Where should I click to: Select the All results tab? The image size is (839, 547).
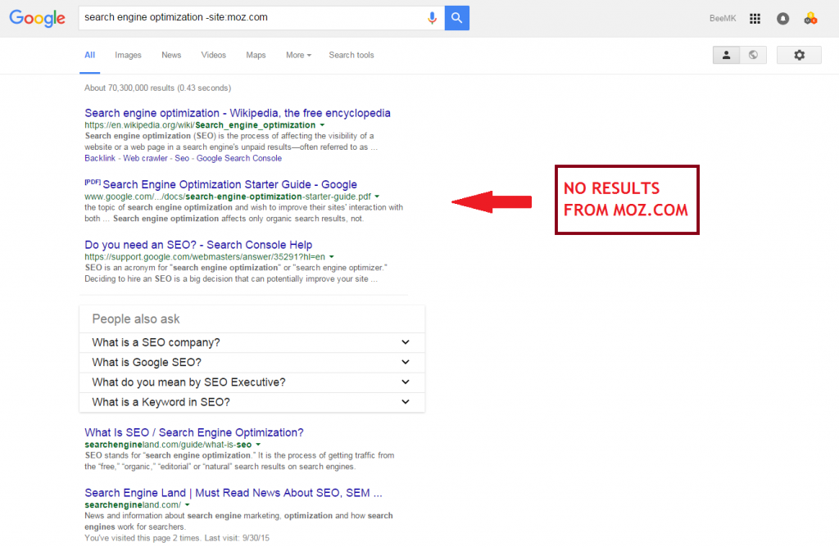tap(90, 55)
